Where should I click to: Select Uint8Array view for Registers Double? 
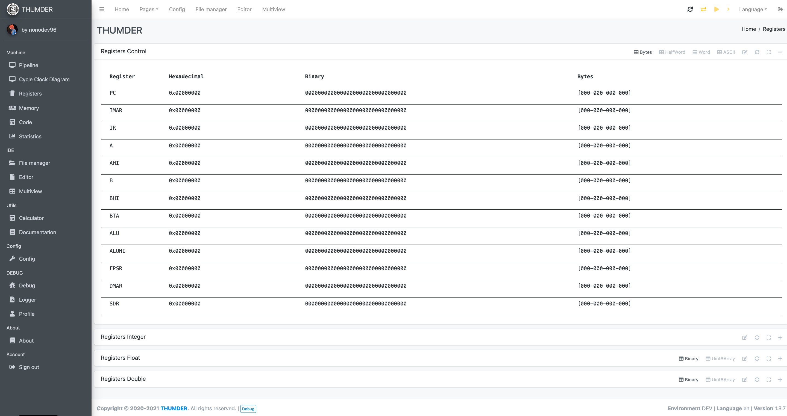click(720, 380)
